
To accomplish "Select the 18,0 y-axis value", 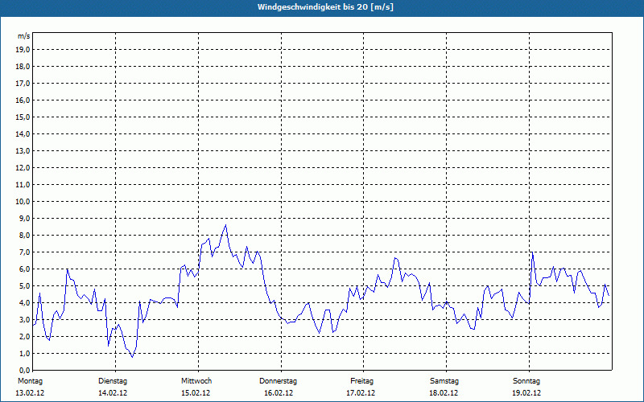I will (x=23, y=67).
